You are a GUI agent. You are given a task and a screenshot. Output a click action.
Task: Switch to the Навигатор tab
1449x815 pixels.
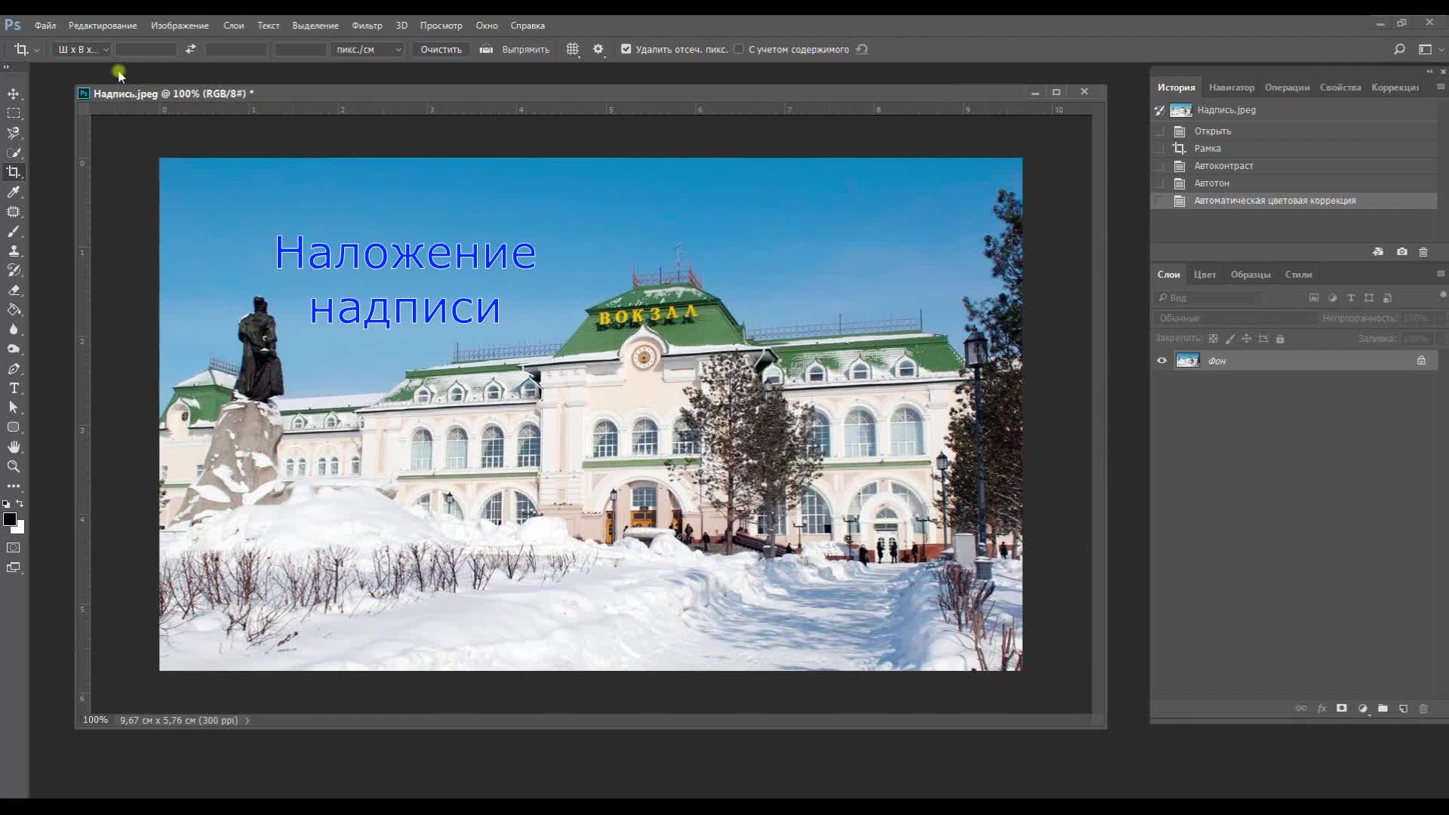[1231, 88]
